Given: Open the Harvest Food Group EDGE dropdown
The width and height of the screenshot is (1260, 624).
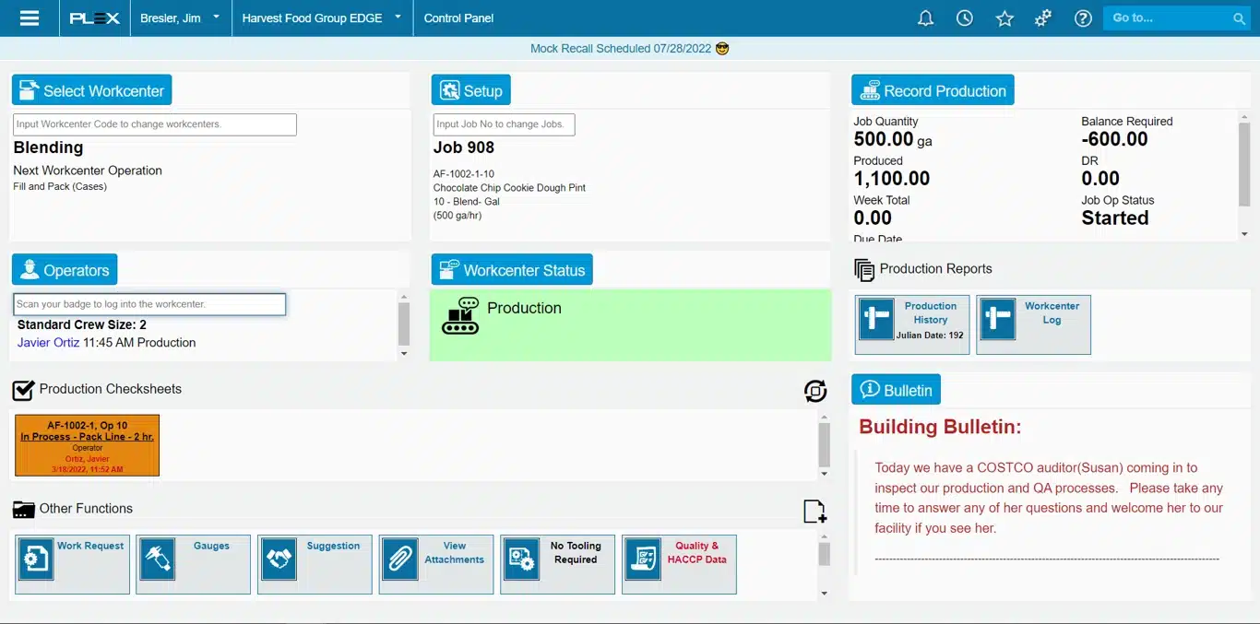Looking at the screenshot, I should (321, 18).
